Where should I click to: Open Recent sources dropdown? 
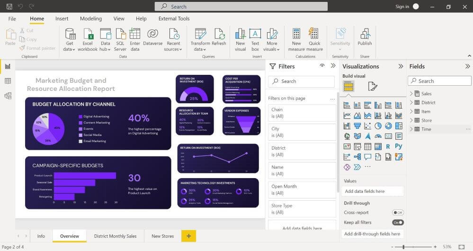(173, 40)
